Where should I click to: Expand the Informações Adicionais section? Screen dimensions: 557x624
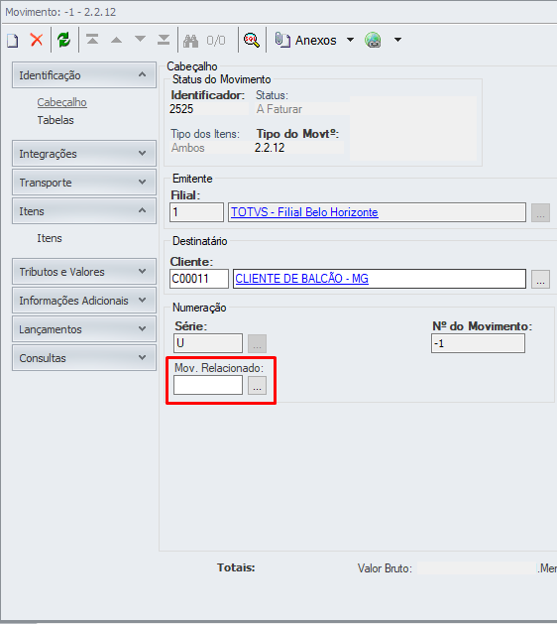pos(84,300)
